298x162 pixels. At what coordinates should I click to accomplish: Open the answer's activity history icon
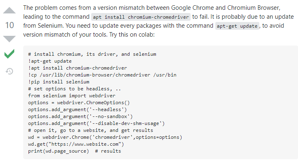pyautogui.click(x=9, y=71)
